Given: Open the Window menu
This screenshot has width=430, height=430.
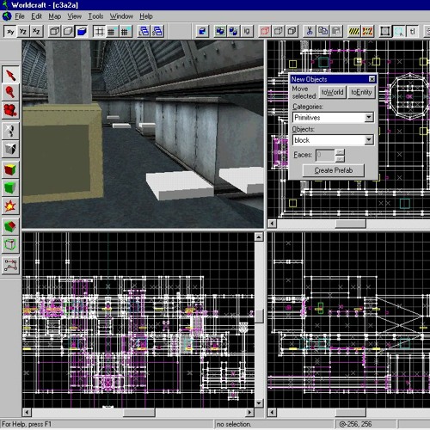Looking at the screenshot, I should click(x=121, y=16).
